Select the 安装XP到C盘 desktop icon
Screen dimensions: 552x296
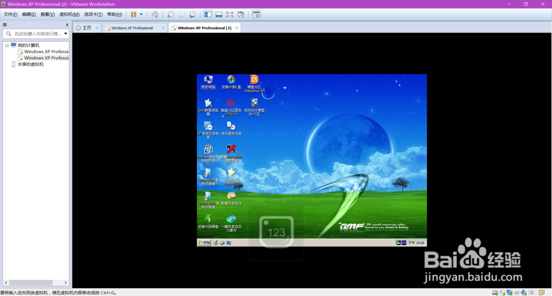point(231,82)
